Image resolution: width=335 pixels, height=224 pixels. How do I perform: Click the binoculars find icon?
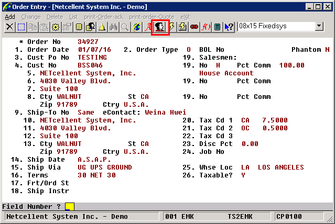(113, 27)
